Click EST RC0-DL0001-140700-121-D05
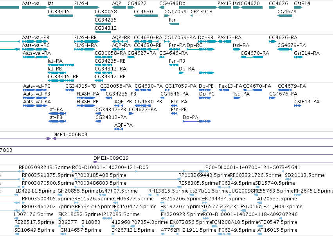The width and height of the screenshot is (333, 236). coord(110,168)
